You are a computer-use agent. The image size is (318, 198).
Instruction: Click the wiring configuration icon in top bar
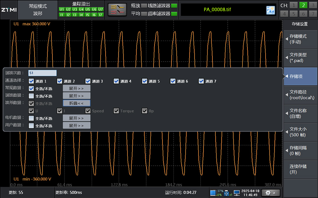(117, 10)
